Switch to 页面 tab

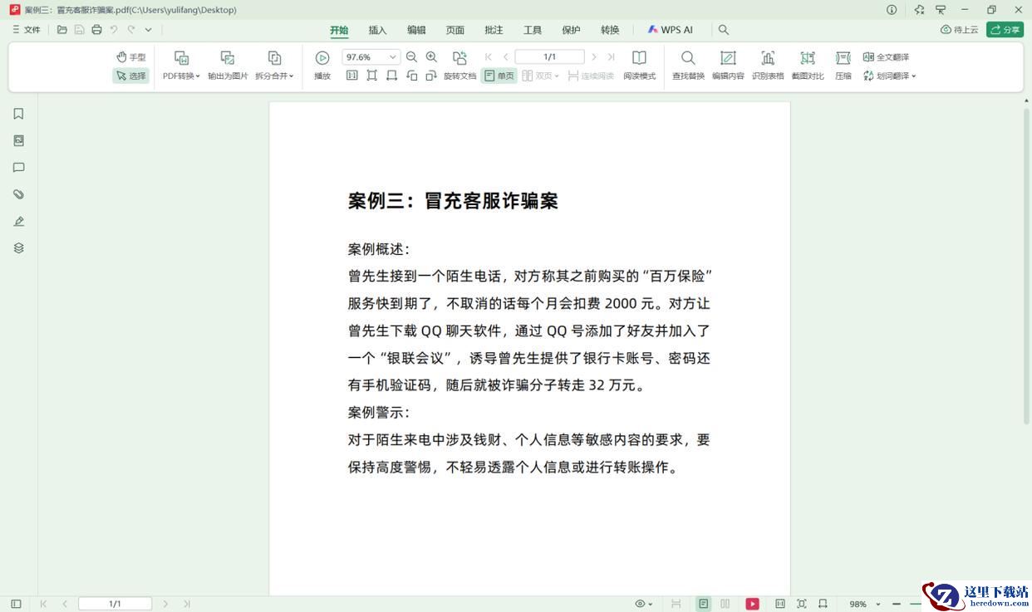[455, 30]
